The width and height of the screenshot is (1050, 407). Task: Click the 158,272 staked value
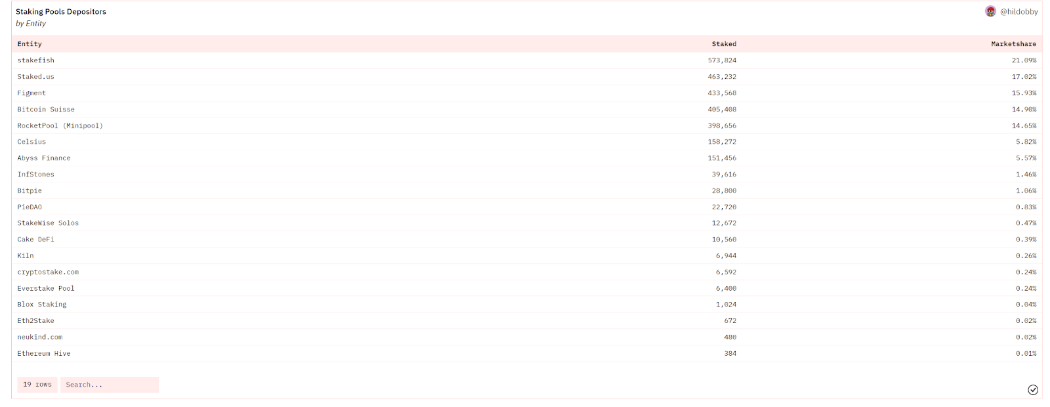tap(722, 142)
